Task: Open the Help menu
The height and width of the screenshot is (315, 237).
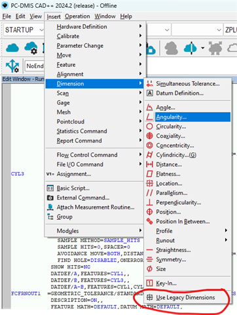Action: pyautogui.click(x=126, y=16)
